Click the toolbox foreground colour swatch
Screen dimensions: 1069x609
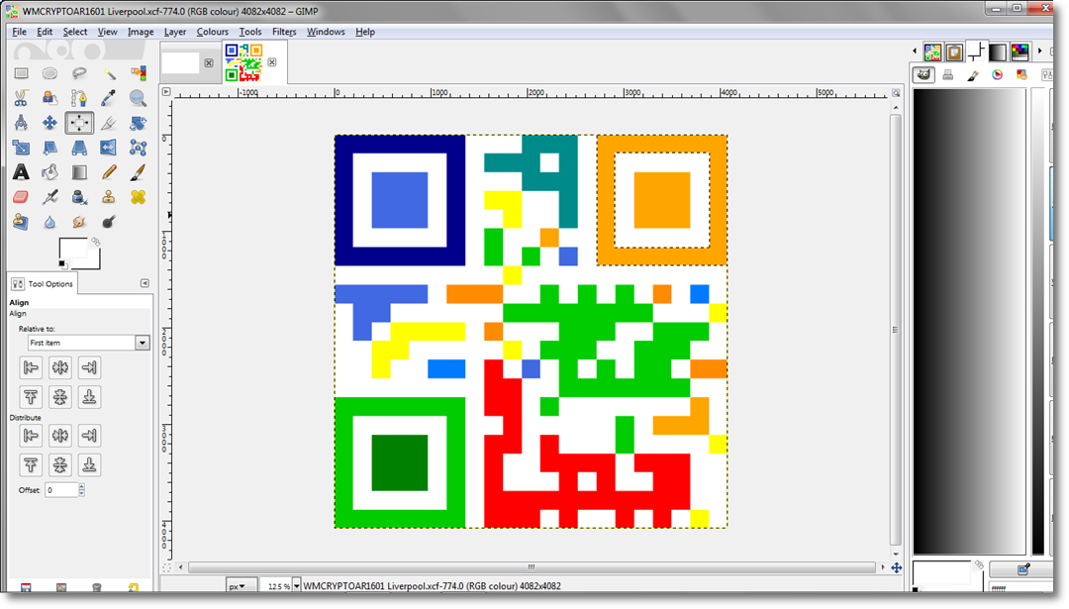tap(73, 249)
